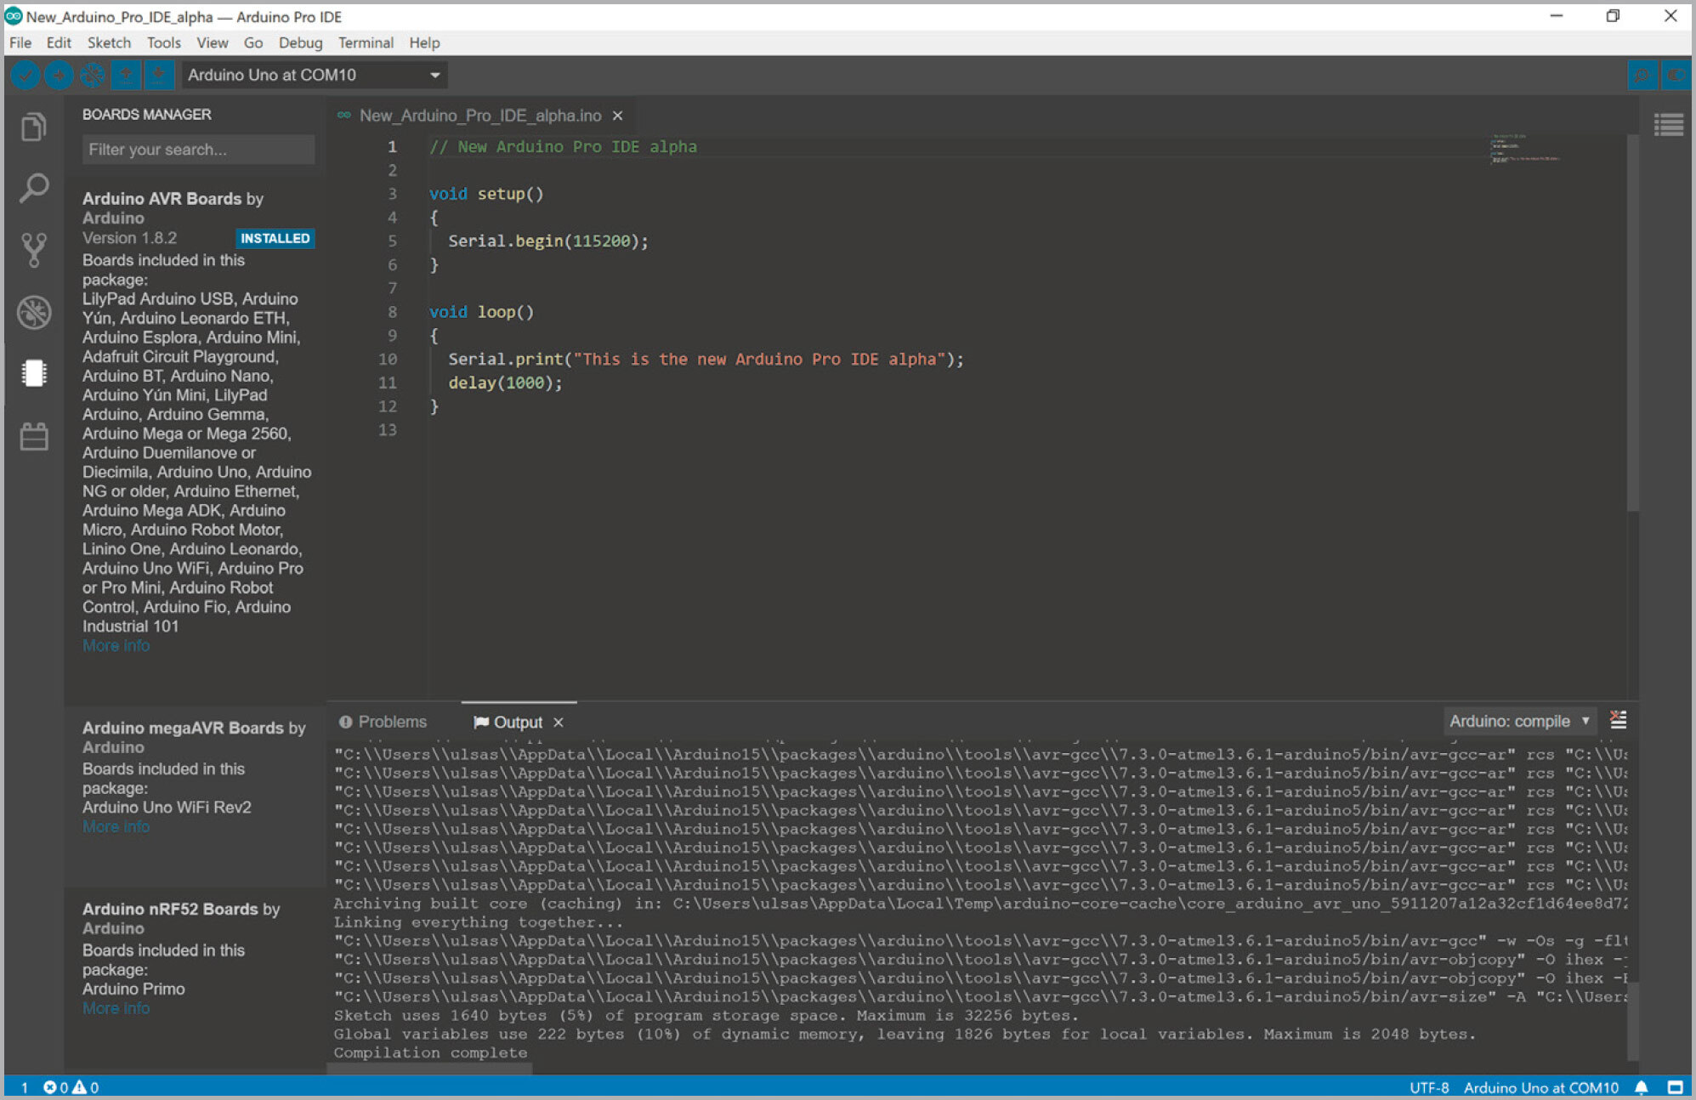Screen dimensions: 1696x1100
Task: Open the Source Control sidebar icon
Action: tap(32, 248)
